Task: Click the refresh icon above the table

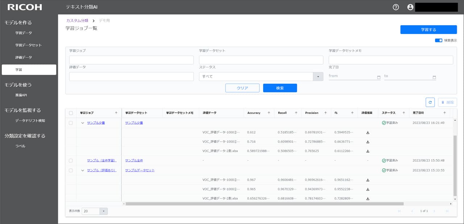Action: click(430, 102)
